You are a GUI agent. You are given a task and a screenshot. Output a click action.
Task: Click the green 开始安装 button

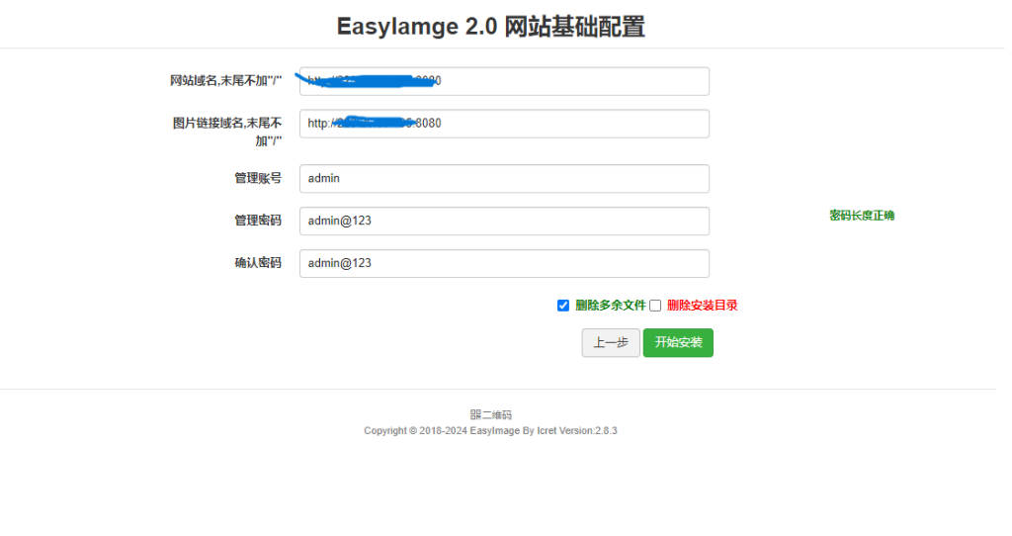click(678, 343)
